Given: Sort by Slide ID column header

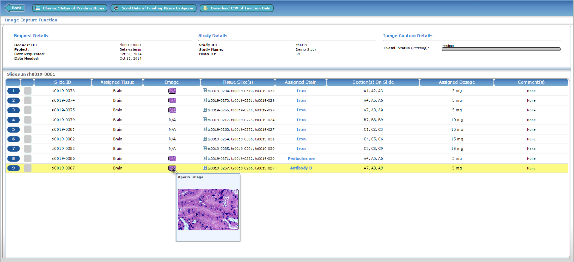Looking at the screenshot, I should click(x=63, y=82).
